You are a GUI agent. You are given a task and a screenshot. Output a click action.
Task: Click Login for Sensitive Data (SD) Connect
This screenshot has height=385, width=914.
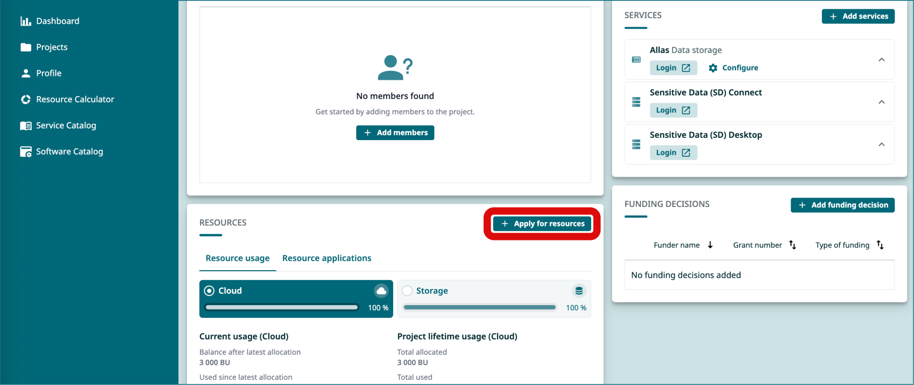[x=673, y=110]
